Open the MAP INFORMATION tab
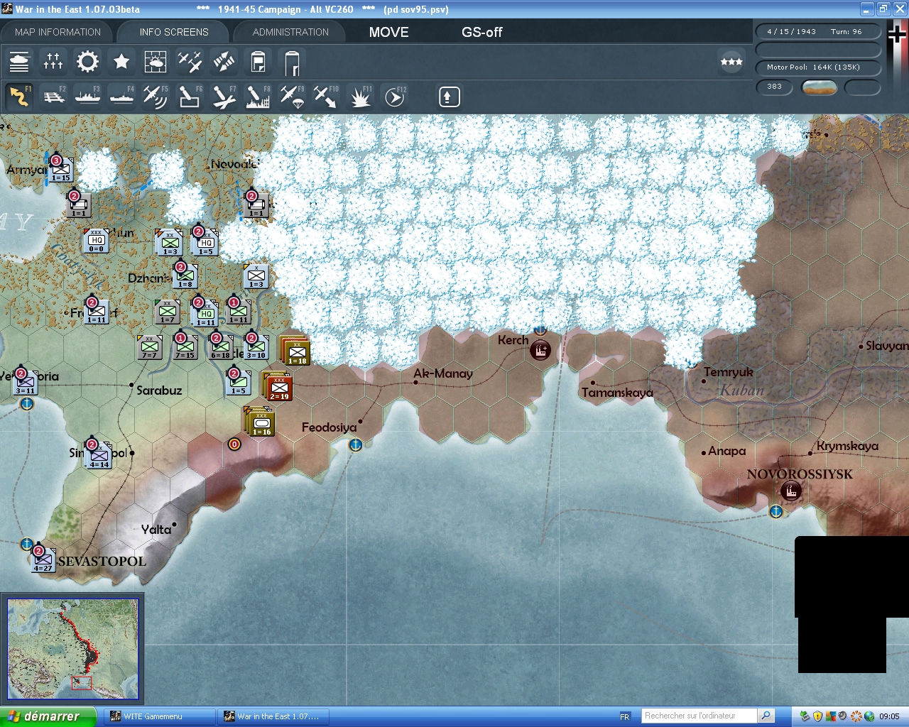This screenshot has width=909, height=727. (x=58, y=32)
